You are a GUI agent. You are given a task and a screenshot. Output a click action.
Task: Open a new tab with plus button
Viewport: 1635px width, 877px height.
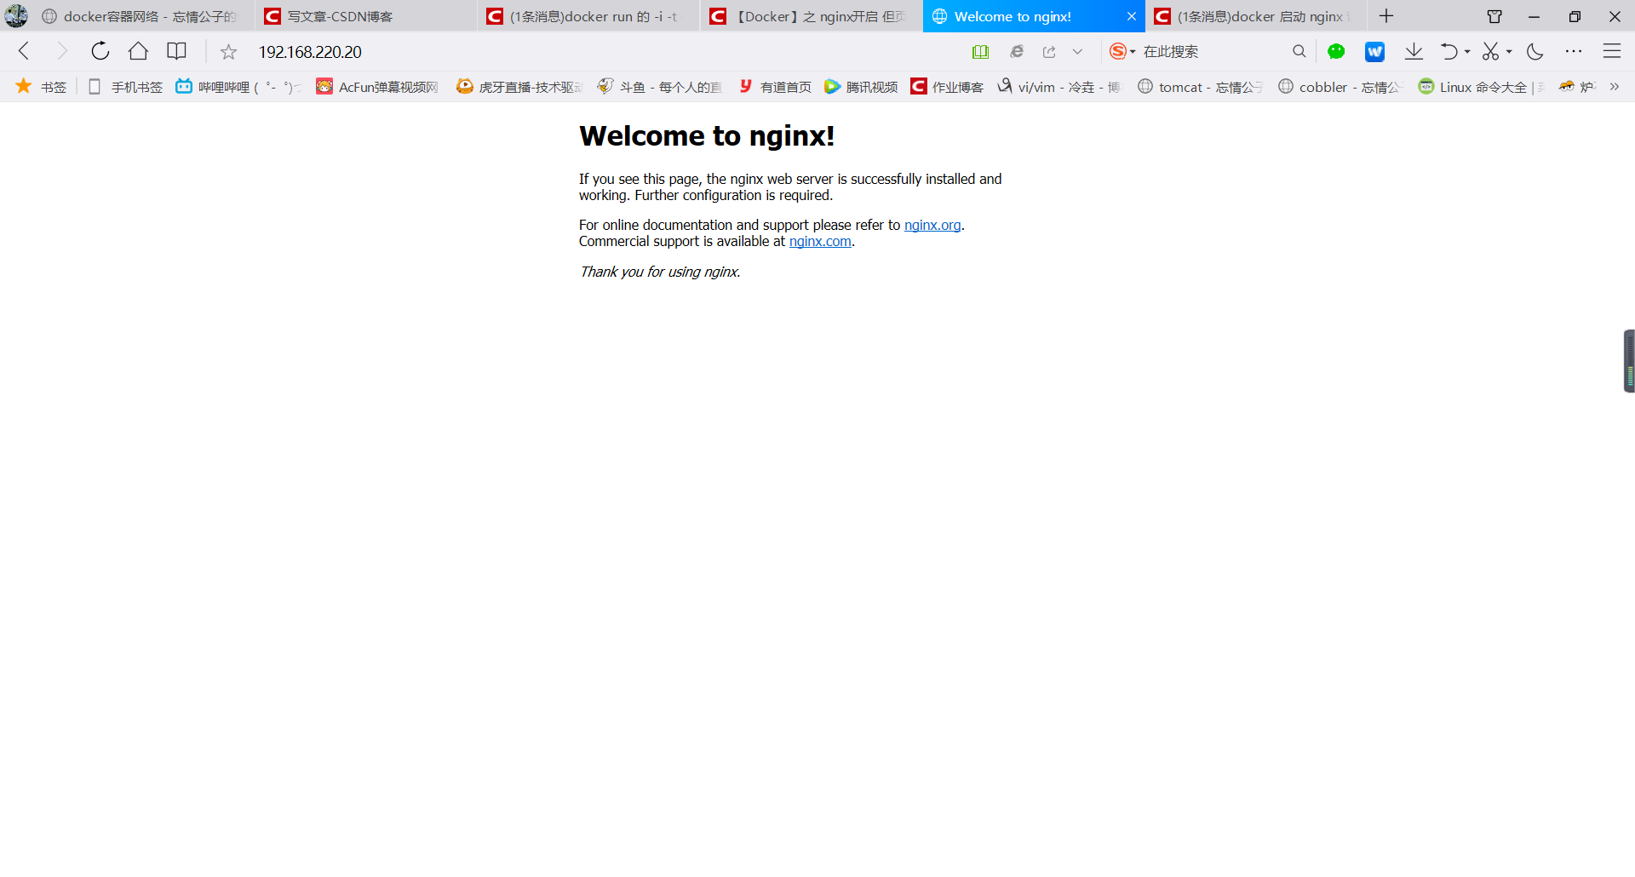tap(1386, 16)
